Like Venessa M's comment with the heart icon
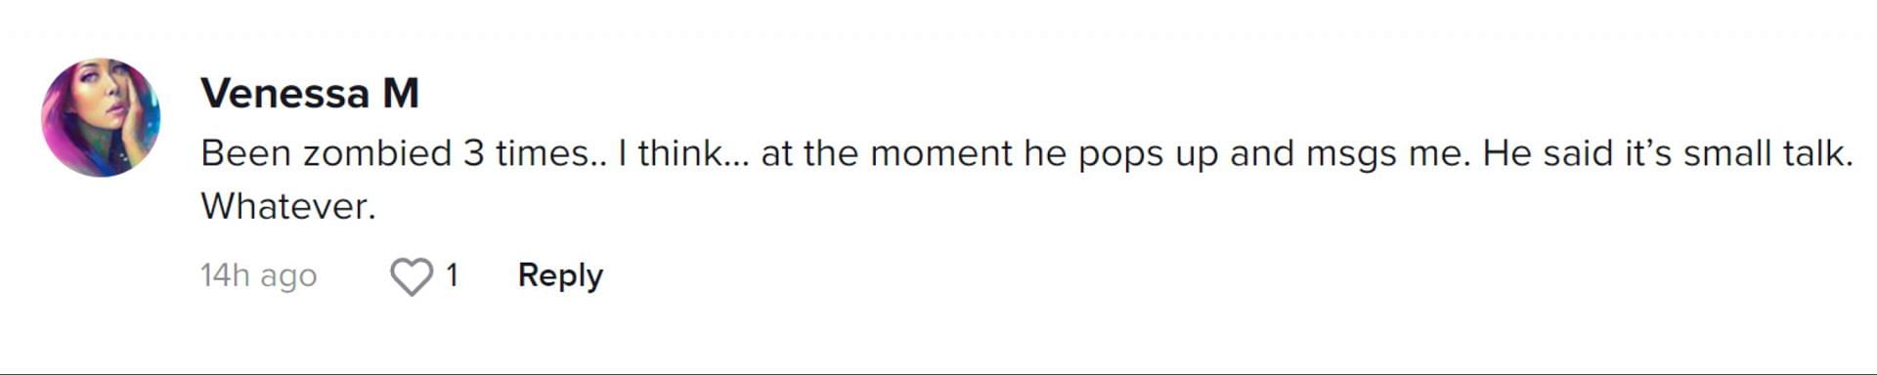 coord(412,276)
